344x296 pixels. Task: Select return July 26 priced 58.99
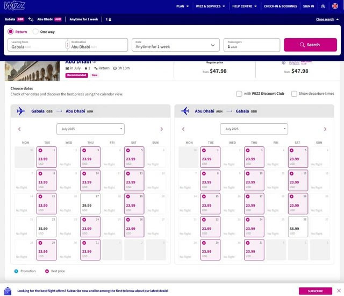[x=298, y=227]
